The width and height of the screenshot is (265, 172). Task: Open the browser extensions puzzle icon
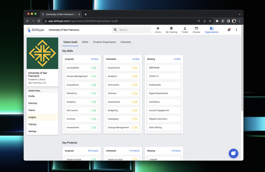click(217, 21)
